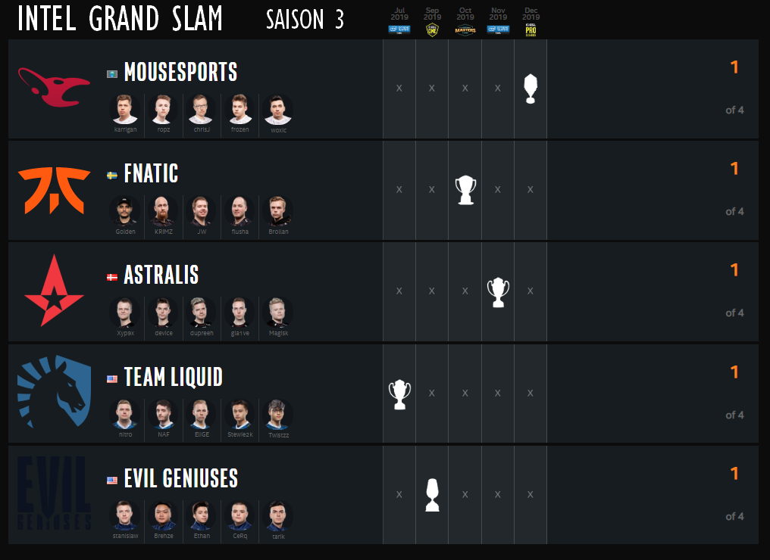Click the Jul 2019 Intel Extreme Masters icon
Screen dimensions: 770x560
click(399, 29)
